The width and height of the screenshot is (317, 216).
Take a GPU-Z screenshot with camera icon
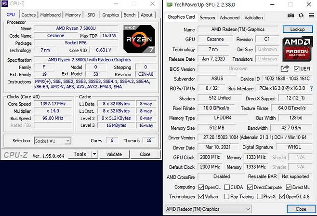point(291,15)
